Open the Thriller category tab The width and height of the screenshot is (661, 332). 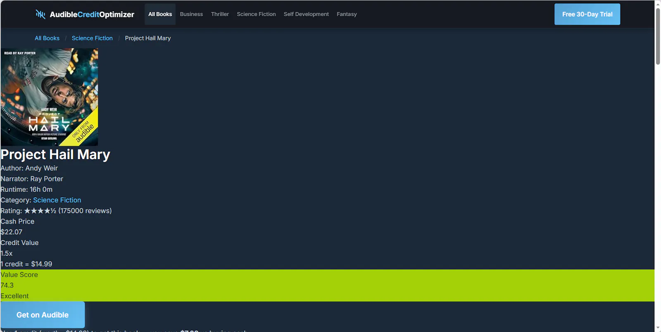coord(220,14)
